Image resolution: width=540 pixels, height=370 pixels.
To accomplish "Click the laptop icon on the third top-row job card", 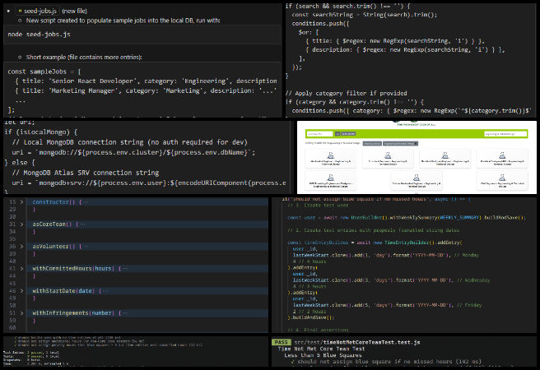I will 445,155.
